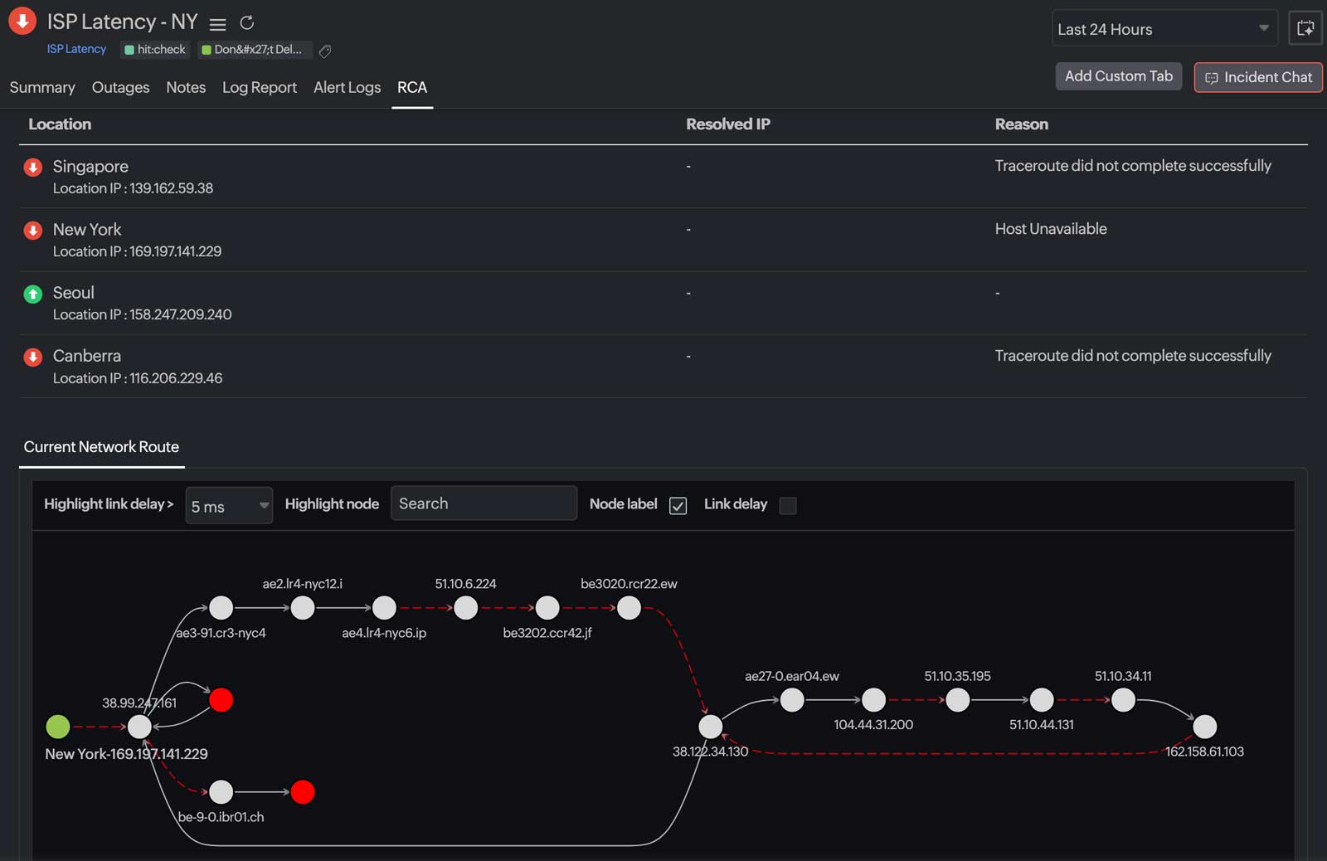Click the green New York source node
The width and height of the screenshot is (1327, 861).
pos(58,727)
